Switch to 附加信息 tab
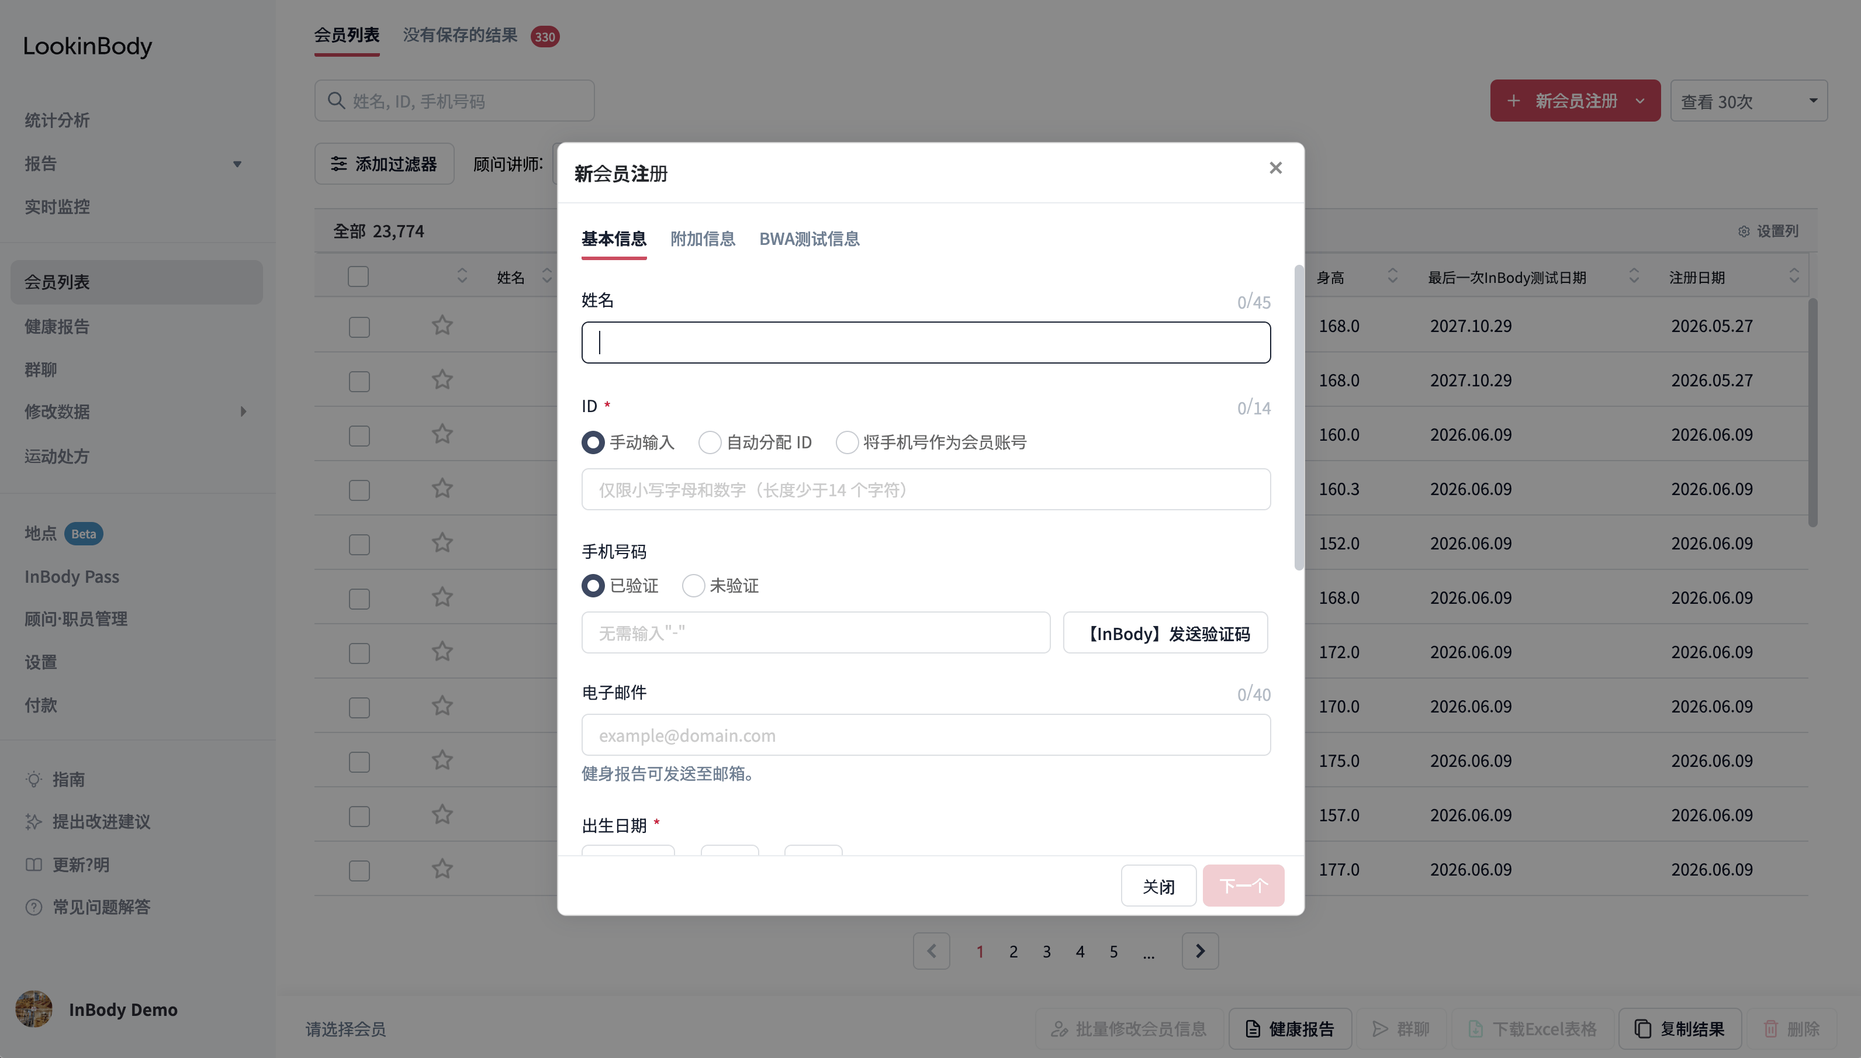The height and width of the screenshot is (1058, 1861). click(703, 238)
